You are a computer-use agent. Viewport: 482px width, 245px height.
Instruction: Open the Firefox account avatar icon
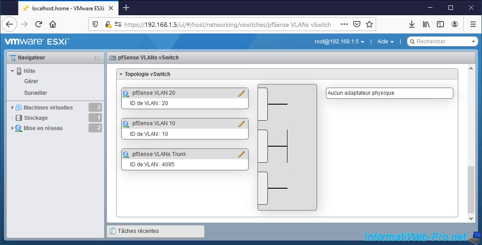point(455,24)
